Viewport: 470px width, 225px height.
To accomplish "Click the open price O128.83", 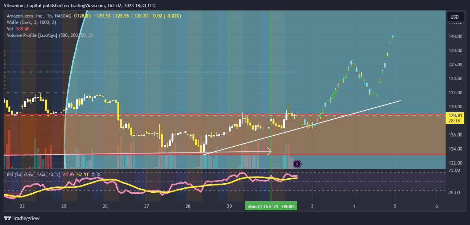I will coord(82,16).
